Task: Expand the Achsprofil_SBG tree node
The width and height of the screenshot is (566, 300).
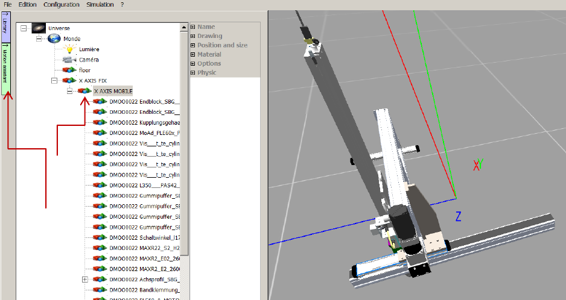Action: 85,280
